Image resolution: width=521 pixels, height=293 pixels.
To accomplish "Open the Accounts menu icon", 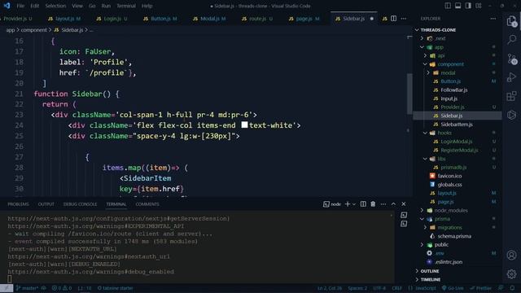I will (512, 255).
